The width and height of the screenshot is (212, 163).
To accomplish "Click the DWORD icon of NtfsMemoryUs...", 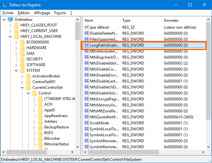I will click(86, 105).
